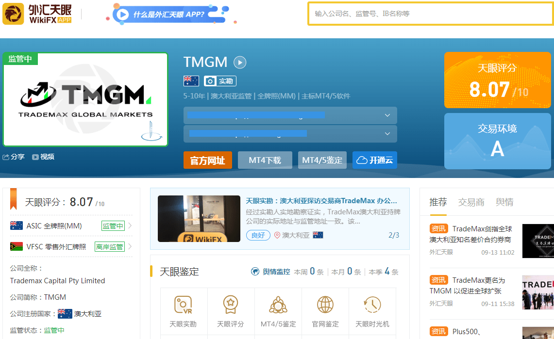The image size is (554, 339).
Task: Click the 天眼评分 8.07 orange card
Action: point(498,80)
